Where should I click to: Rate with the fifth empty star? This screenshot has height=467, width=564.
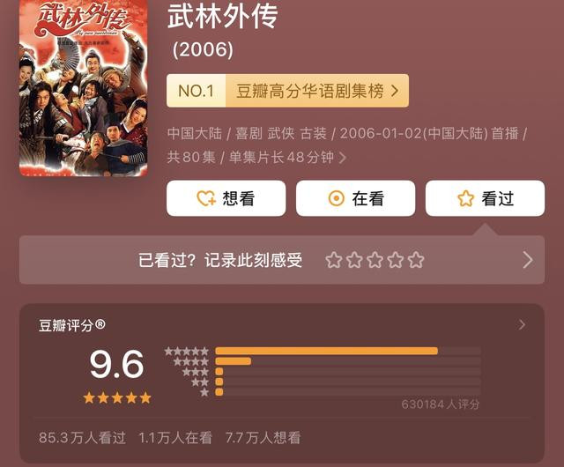(416, 260)
